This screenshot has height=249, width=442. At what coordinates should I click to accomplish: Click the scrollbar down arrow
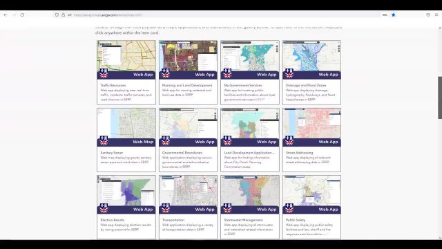click(440, 238)
